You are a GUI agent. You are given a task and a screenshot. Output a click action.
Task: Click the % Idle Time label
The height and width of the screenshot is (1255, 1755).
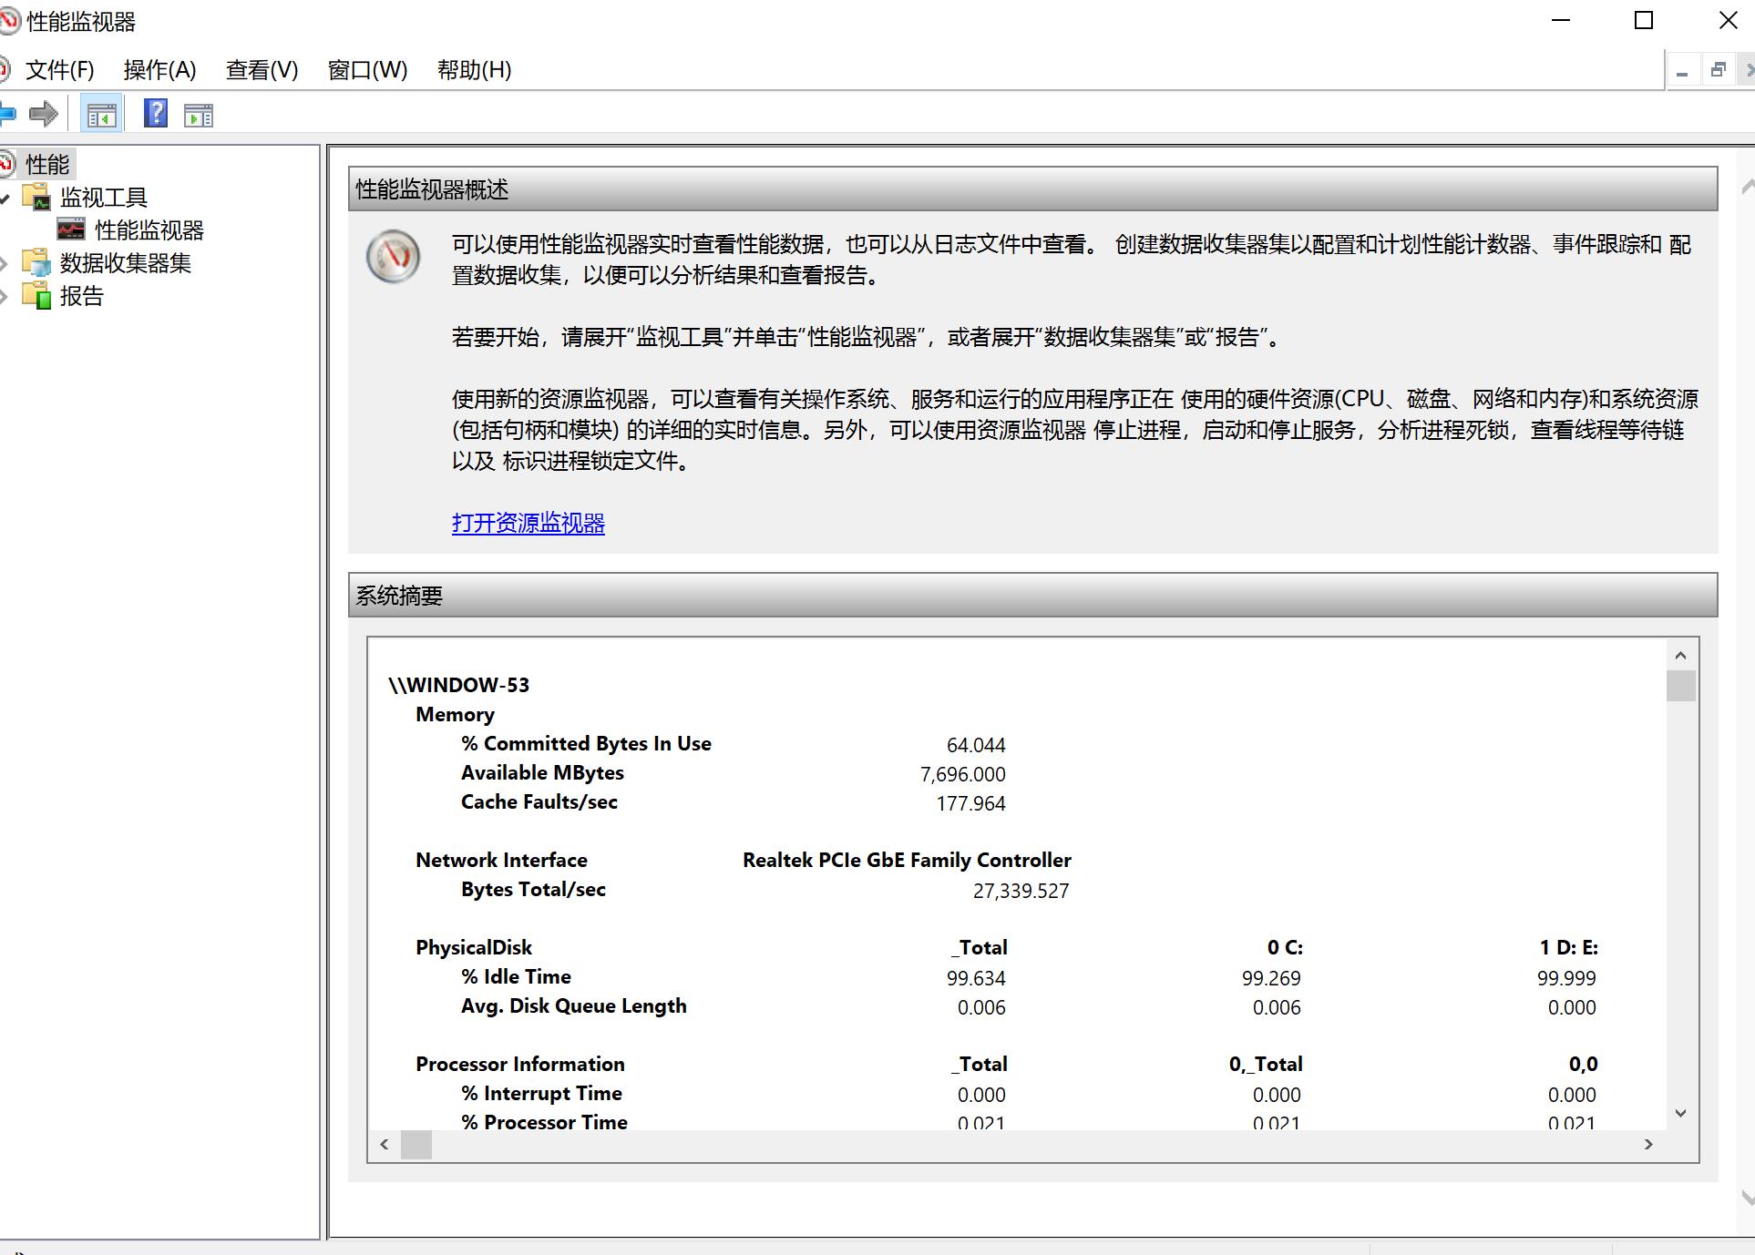tap(516, 976)
